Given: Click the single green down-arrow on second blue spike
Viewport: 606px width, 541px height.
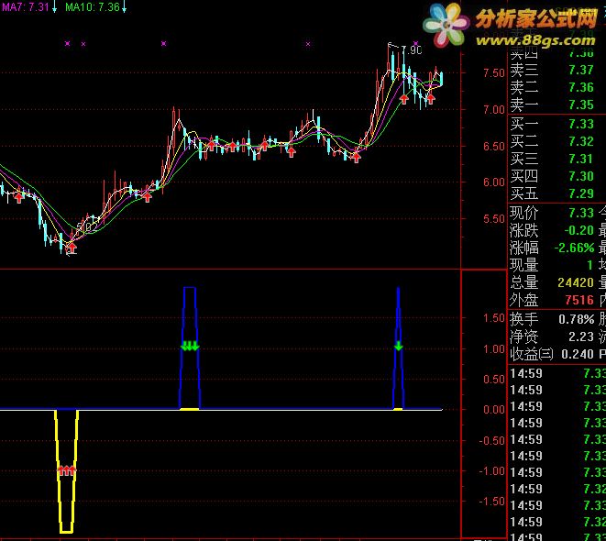Looking at the screenshot, I should pyautogui.click(x=399, y=346).
